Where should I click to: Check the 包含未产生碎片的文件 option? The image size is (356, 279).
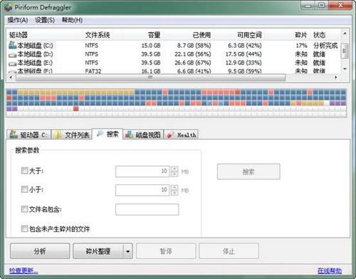click(x=24, y=228)
